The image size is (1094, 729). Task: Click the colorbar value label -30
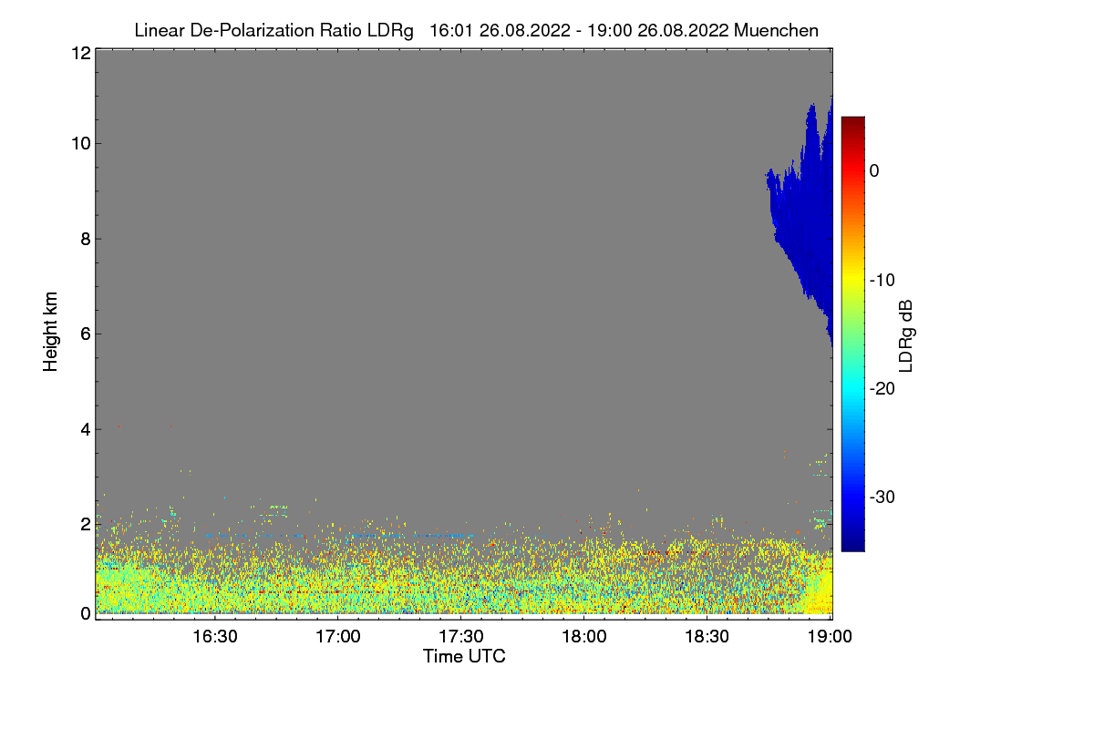pos(884,498)
